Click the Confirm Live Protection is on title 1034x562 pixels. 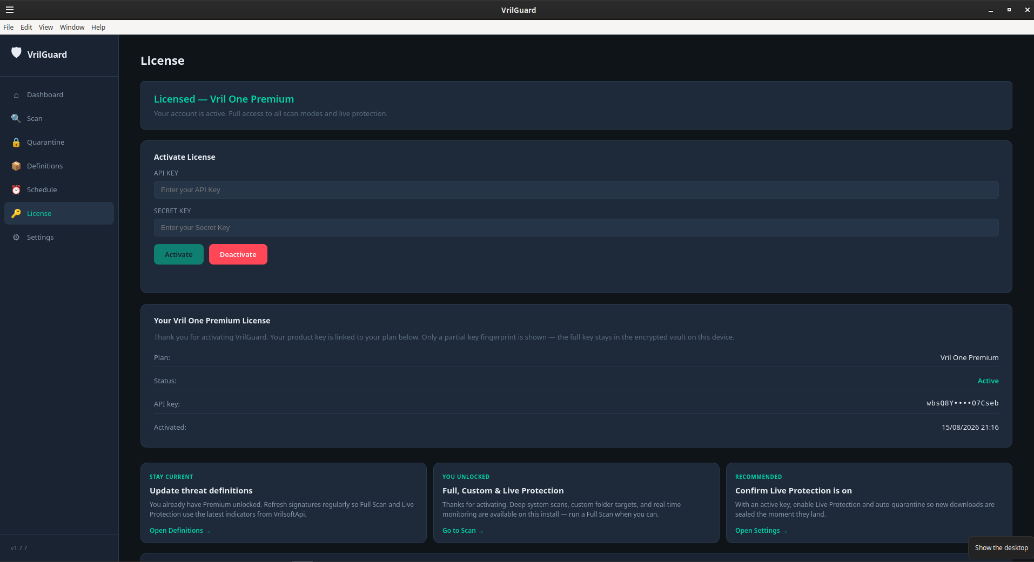793,491
